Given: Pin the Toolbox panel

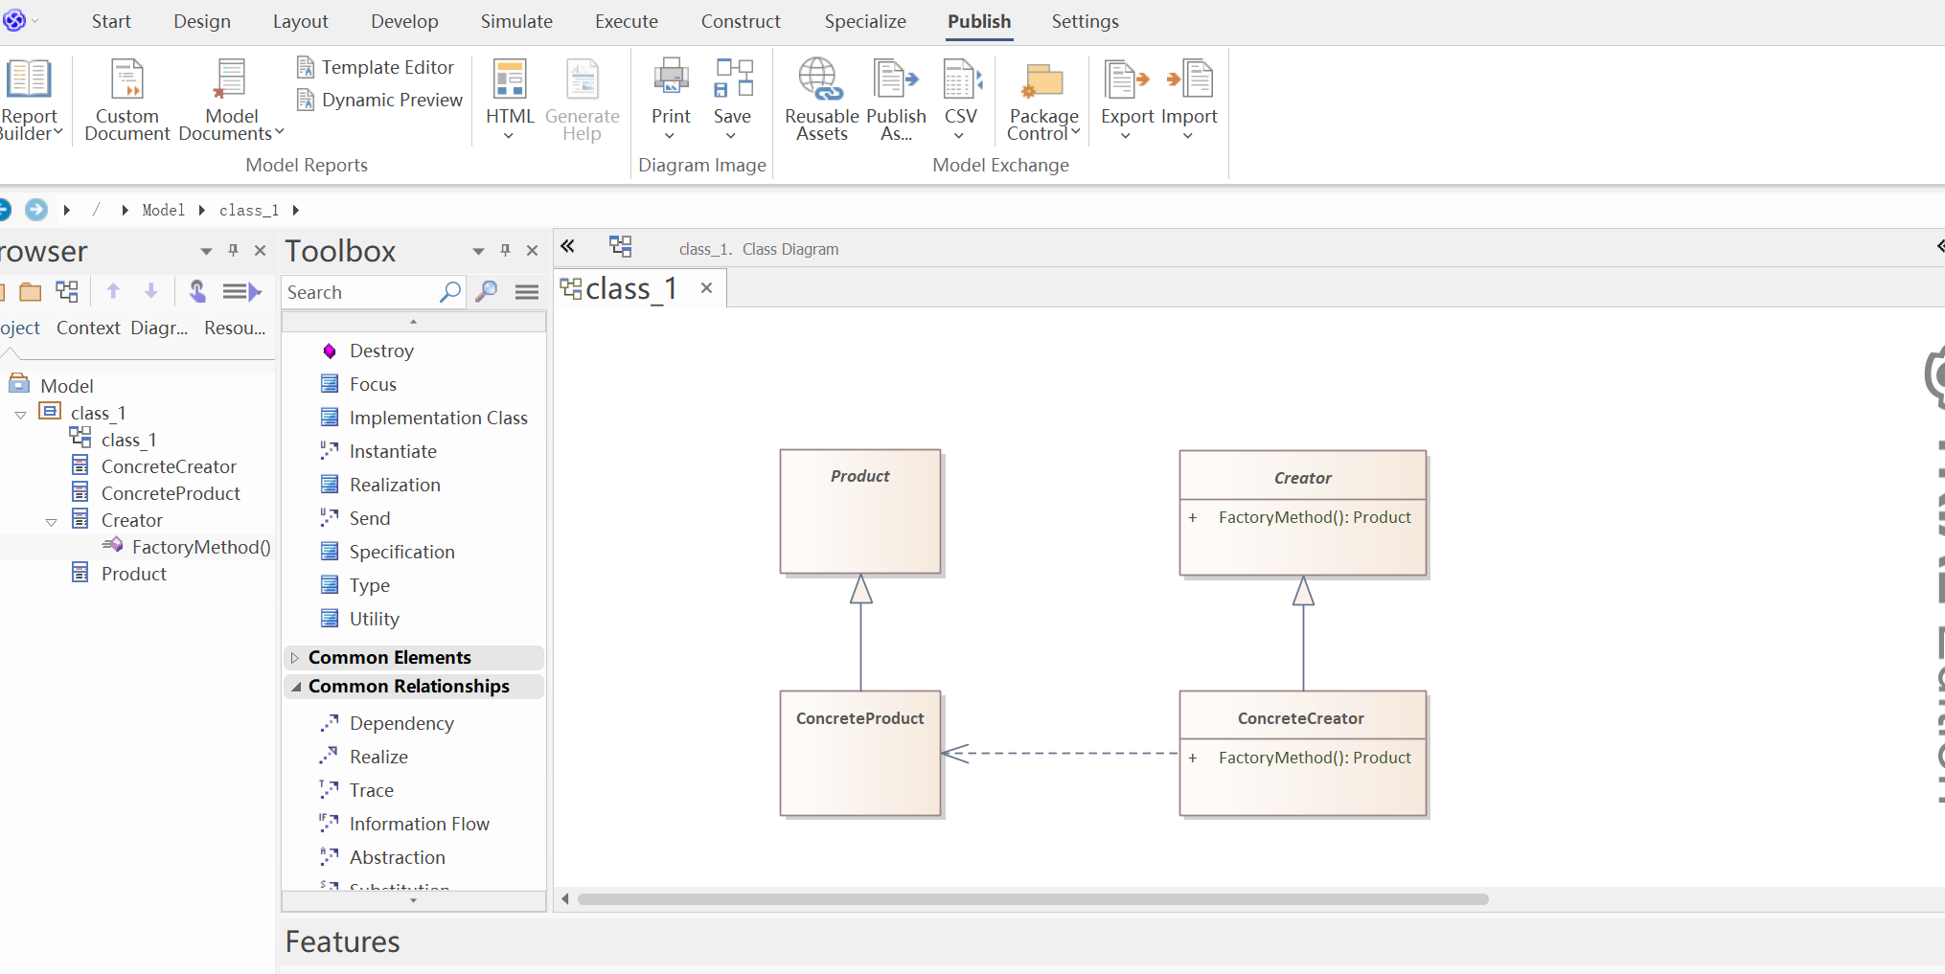Looking at the screenshot, I should (506, 251).
